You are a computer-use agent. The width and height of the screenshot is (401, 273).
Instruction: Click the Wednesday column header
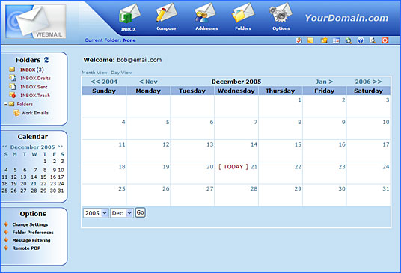coord(236,91)
